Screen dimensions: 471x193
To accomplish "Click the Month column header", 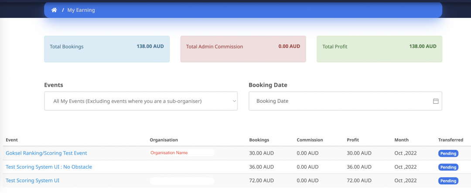I will click(401, 140).
